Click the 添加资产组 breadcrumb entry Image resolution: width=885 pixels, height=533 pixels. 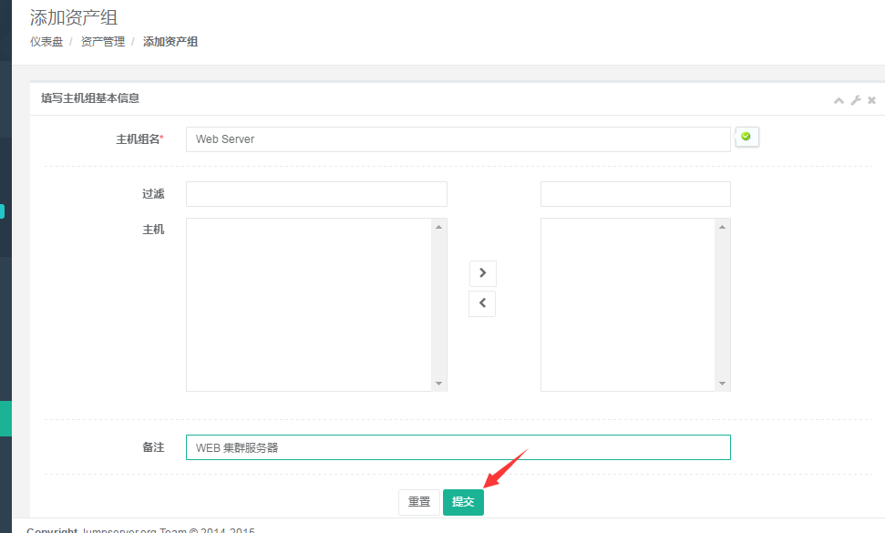[x=170, y=41]
